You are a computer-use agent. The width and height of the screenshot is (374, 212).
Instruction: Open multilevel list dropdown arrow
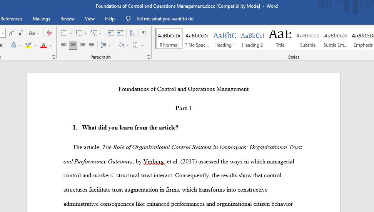tap(100, 33)
